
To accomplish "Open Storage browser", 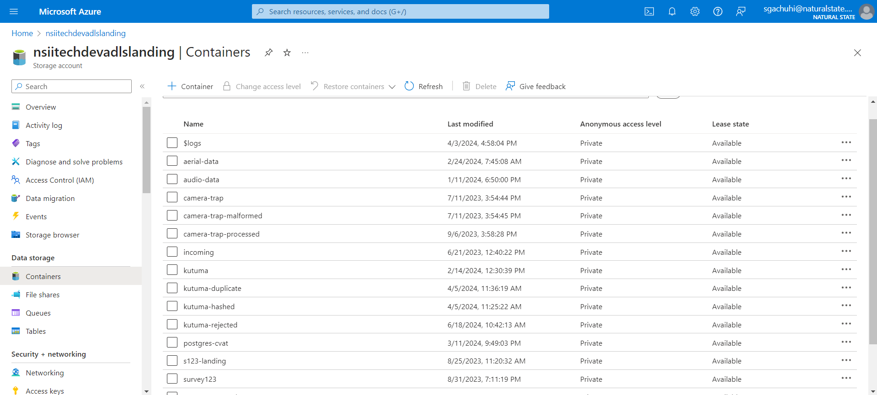I will [x=53, y=235].
